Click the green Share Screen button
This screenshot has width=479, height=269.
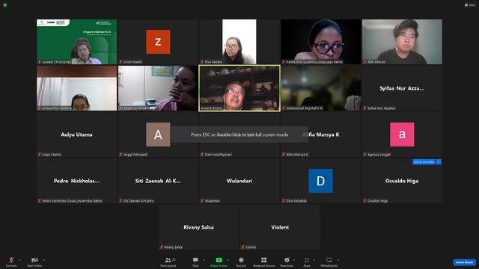pyautogui.click(x=219, y=262)
